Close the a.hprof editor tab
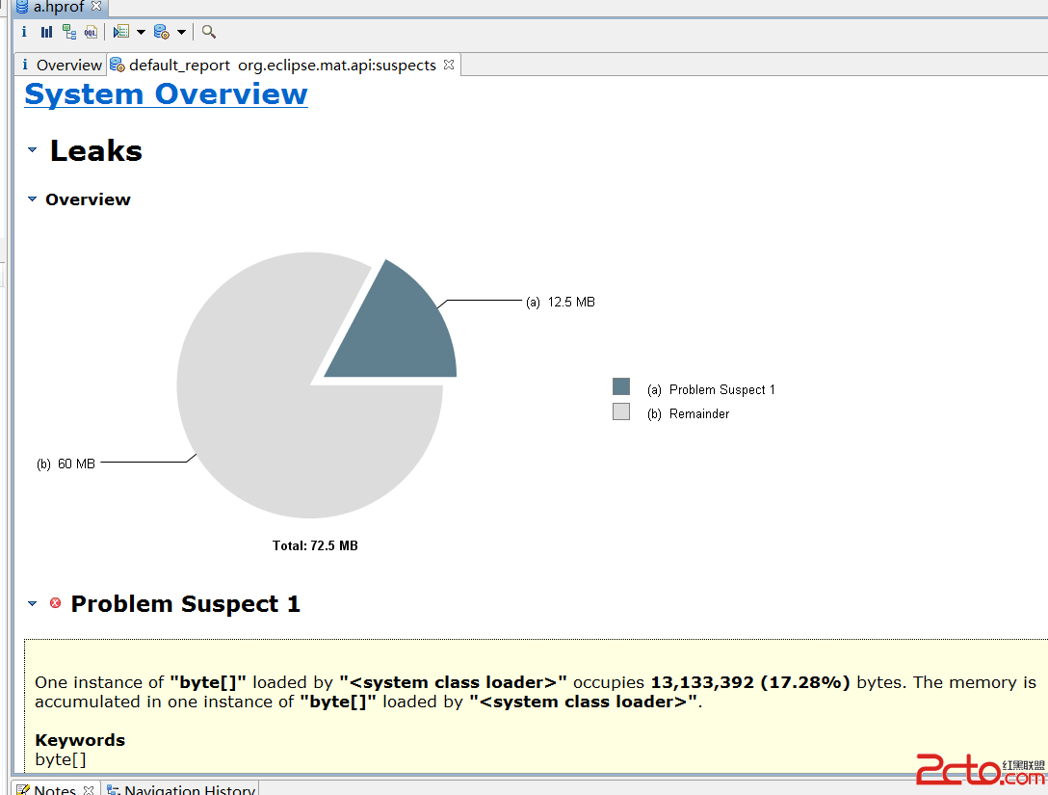 pyautogui.click(x=97, y=6)
